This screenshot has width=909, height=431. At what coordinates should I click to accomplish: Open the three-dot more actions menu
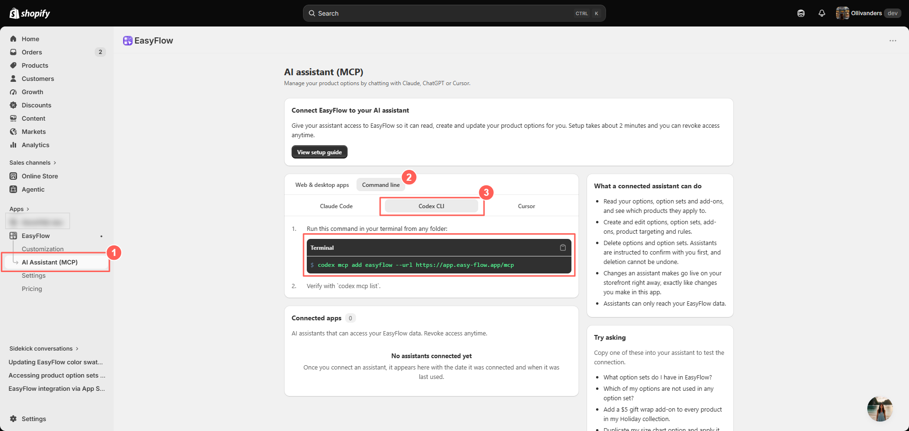coord(892,41)
